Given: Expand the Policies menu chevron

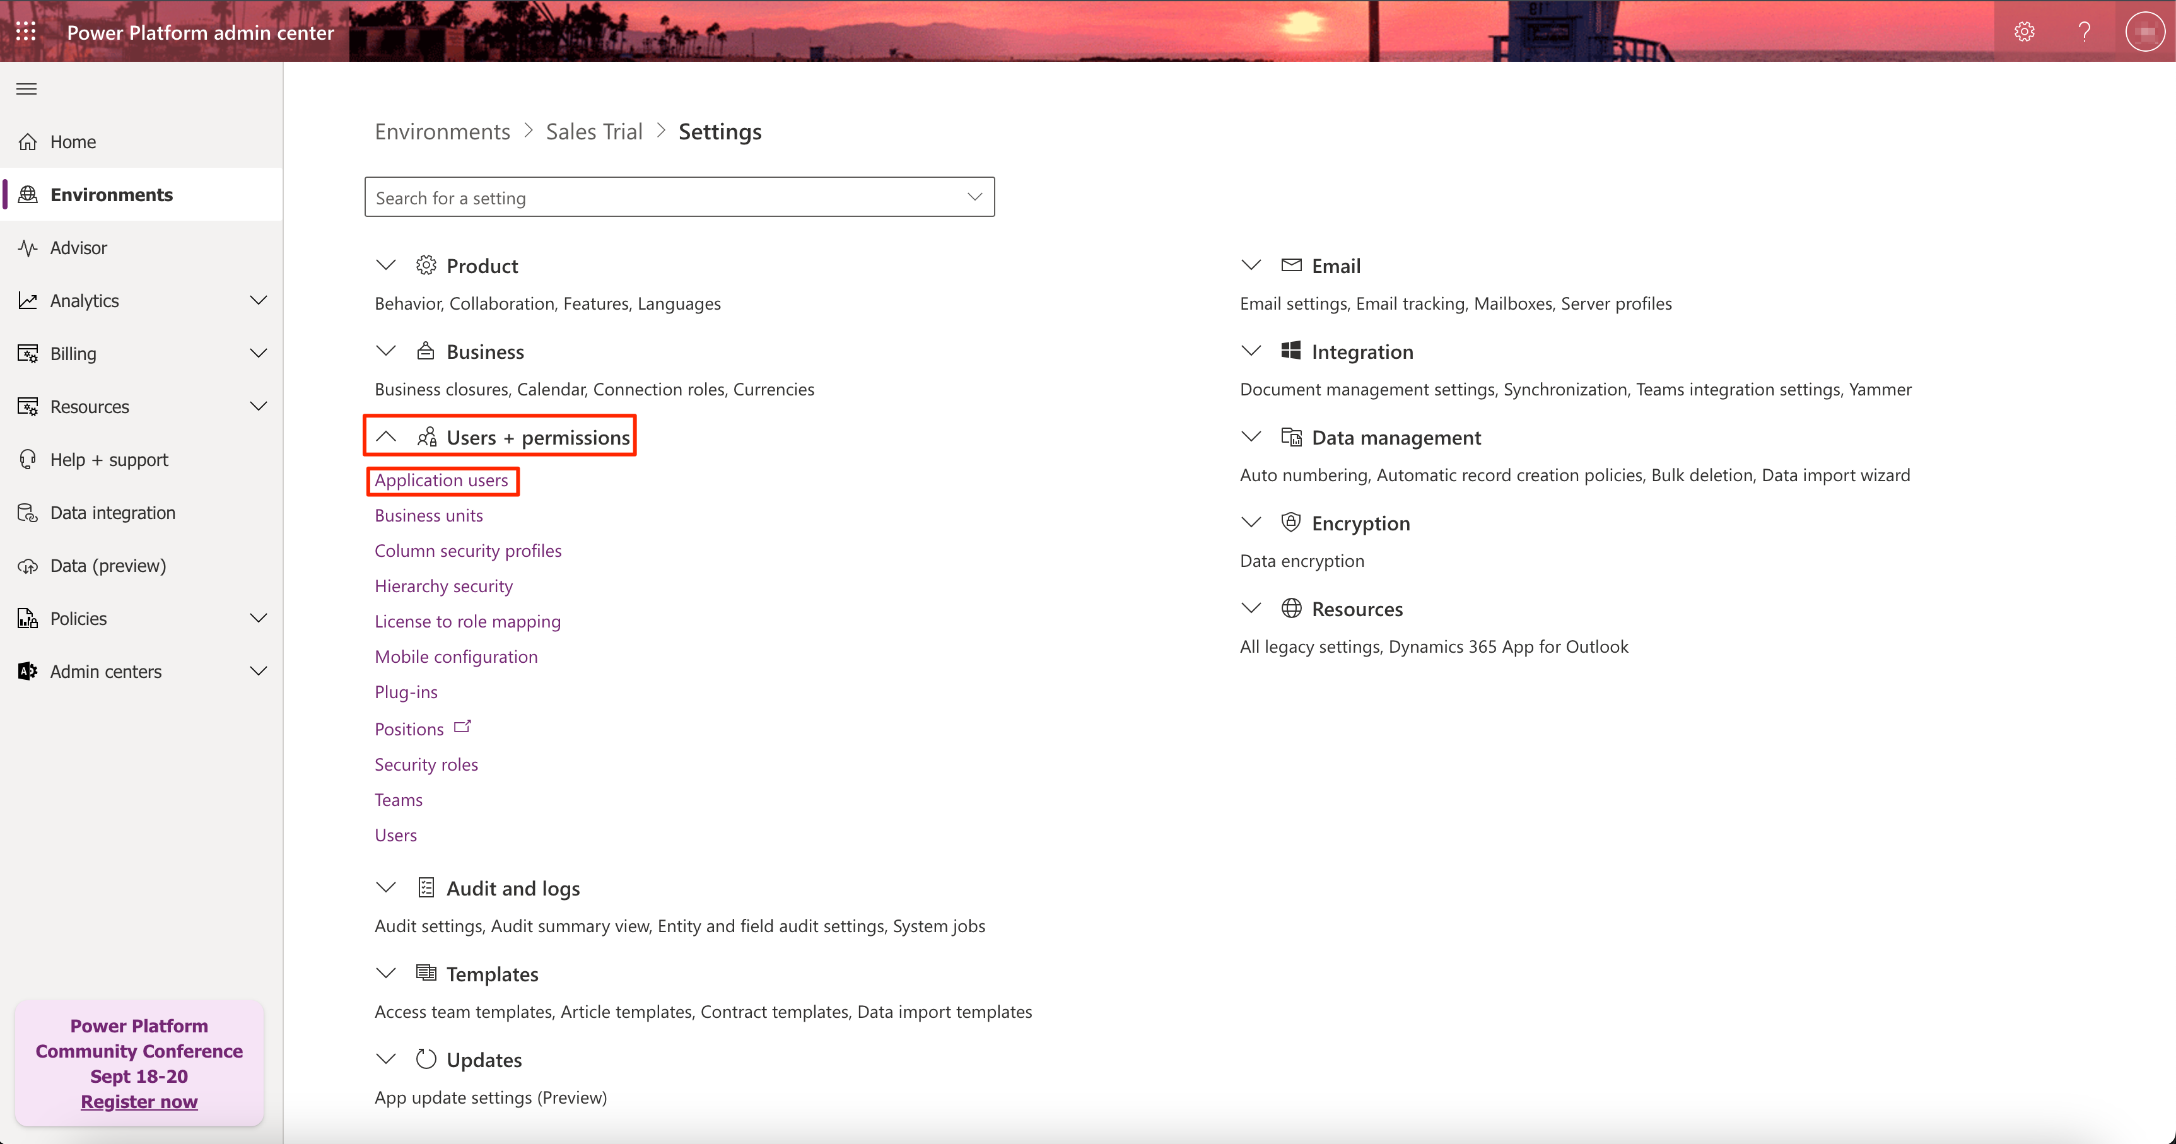Looking at the screenshot, I should pyautogui.click(x=259, y=619).
